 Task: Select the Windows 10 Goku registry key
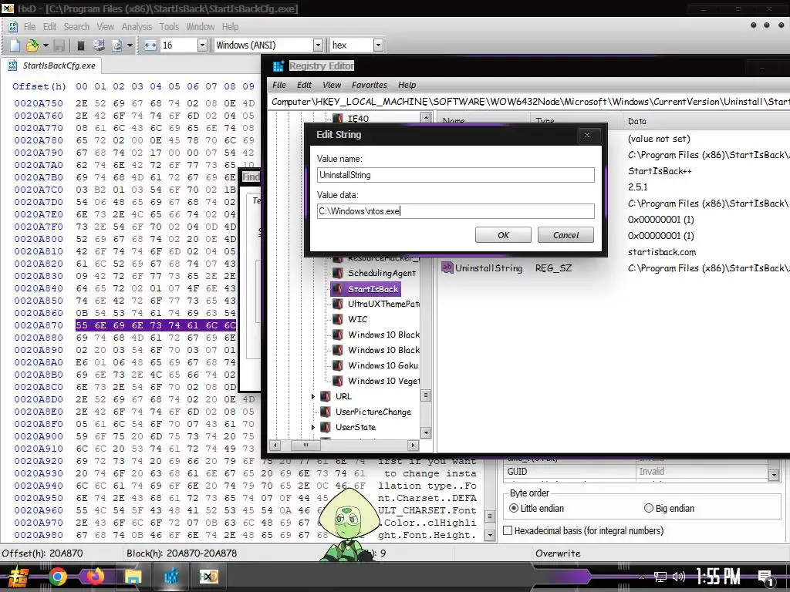pos(383,365)
